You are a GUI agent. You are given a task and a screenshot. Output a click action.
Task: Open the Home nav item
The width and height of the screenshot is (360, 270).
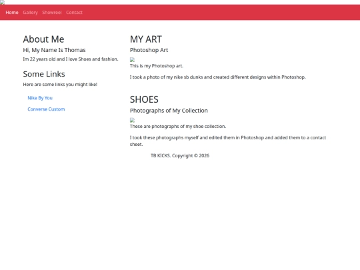coord(12,13)
